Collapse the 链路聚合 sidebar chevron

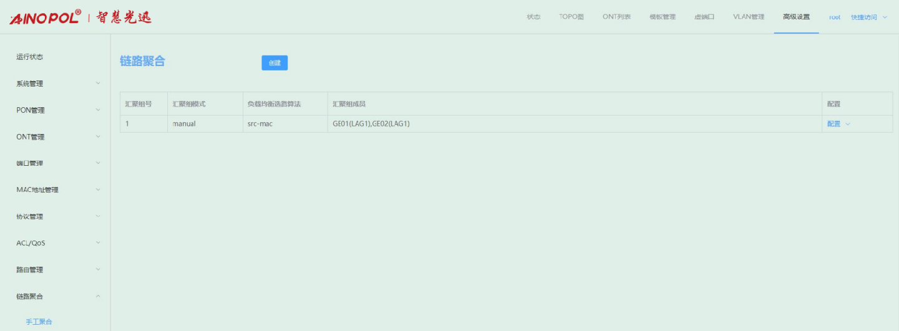click(x=98, y=296)
